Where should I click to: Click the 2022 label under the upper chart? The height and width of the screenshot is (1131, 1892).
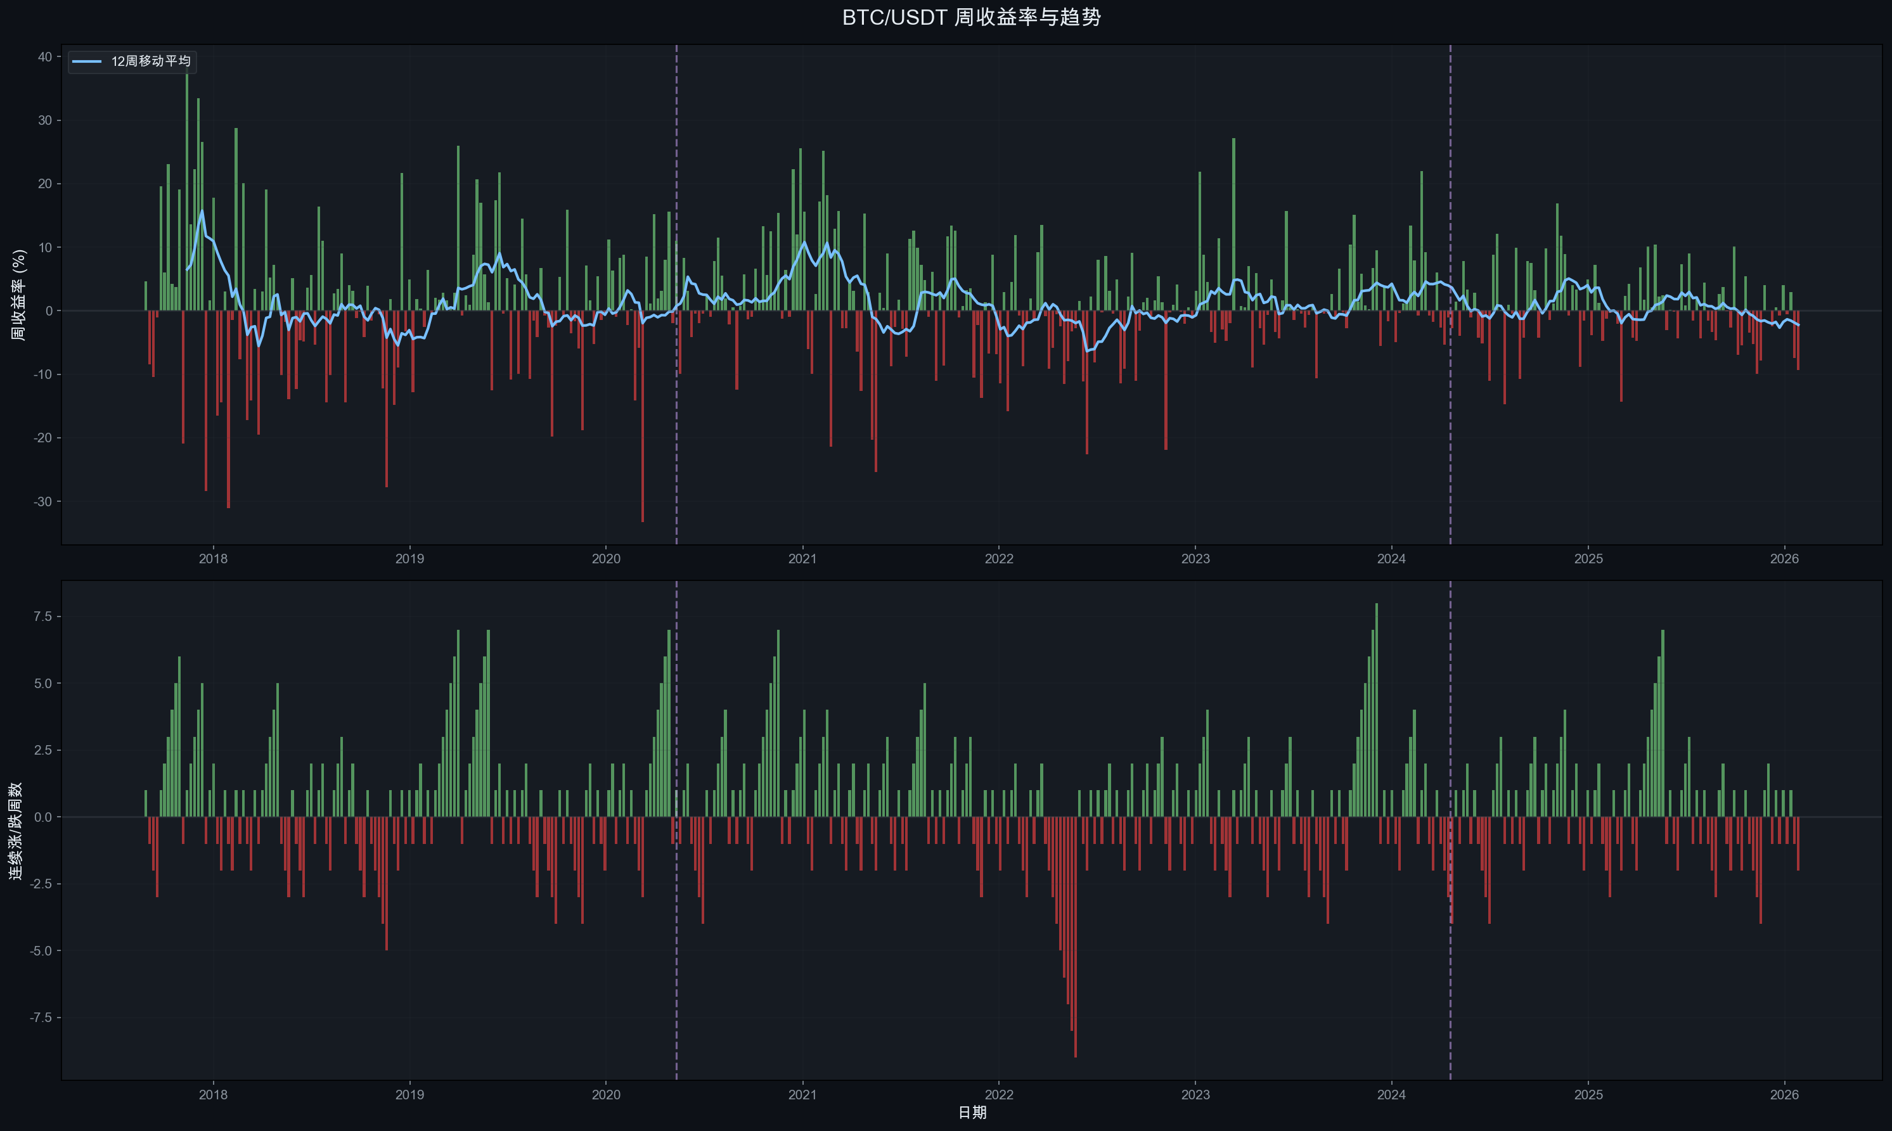point(998,559)
